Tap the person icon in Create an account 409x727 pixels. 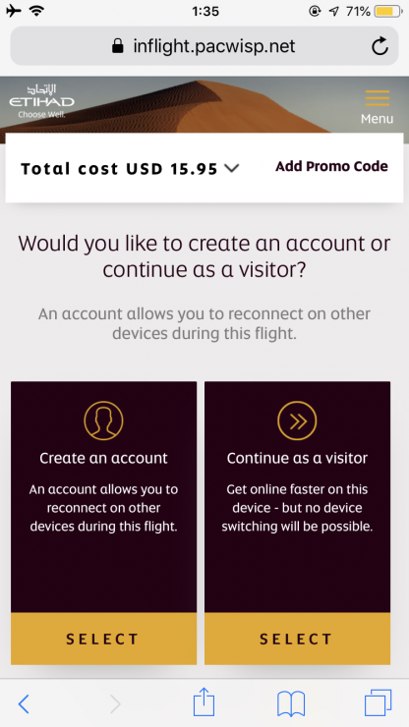pos(103,420)
